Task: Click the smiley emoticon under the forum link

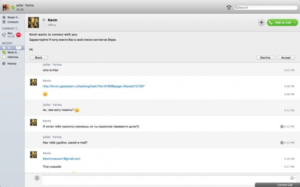Action: (x=45, y=94)
